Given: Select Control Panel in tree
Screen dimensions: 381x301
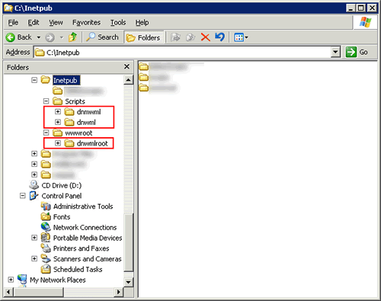Looking at the screenshot, I should (62, 196).
